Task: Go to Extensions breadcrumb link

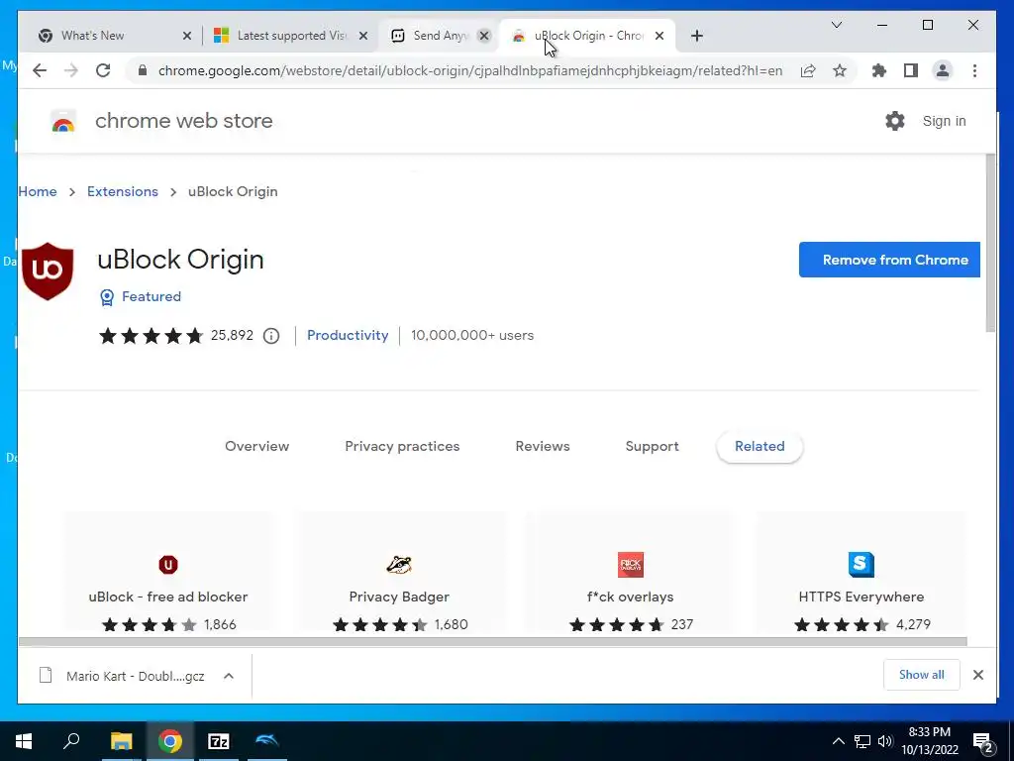Action: coord(122,191)
